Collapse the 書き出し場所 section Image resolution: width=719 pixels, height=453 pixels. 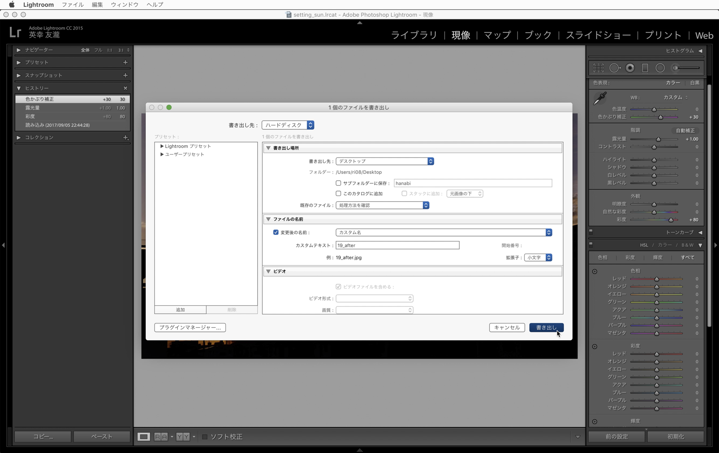click(268, 148)
